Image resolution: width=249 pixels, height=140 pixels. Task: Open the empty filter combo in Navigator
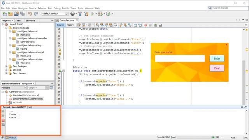tap(38, 87)
